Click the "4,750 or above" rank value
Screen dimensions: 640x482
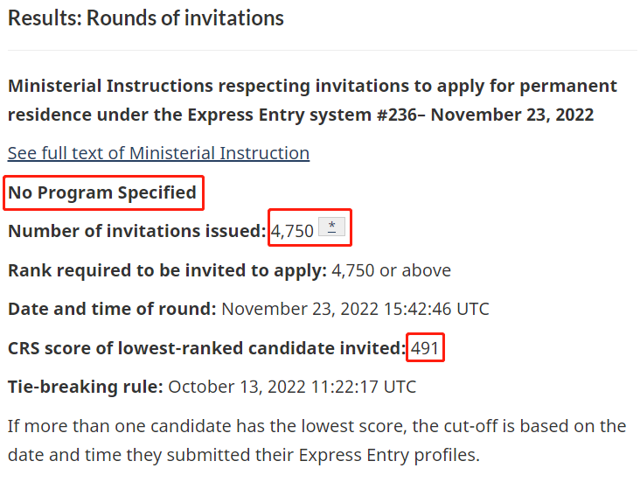[391, 270]
